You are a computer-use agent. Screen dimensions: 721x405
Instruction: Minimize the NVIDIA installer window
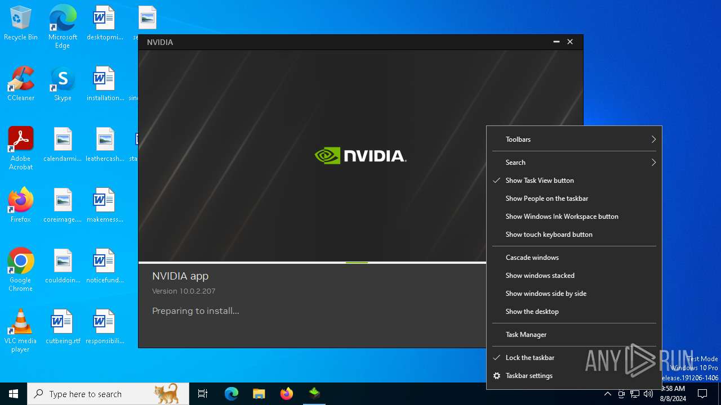pos(556,42)
